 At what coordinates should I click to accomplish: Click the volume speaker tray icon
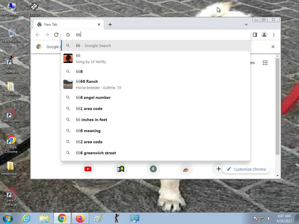(269, 218)
